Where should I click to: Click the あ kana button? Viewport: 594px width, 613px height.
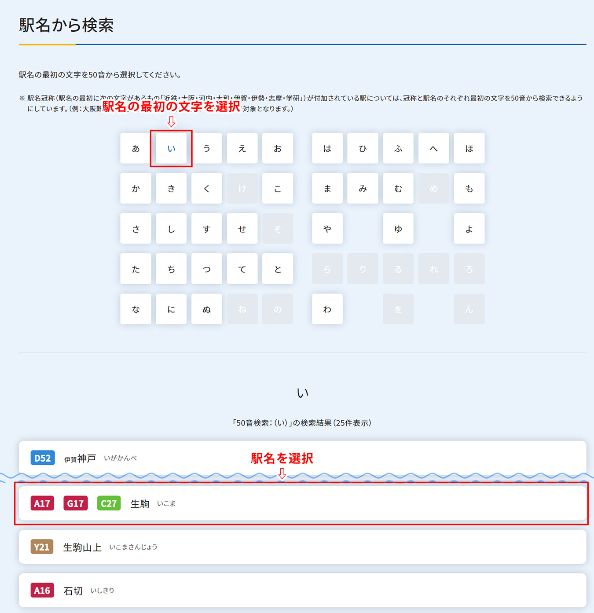(x=136, y=148)
